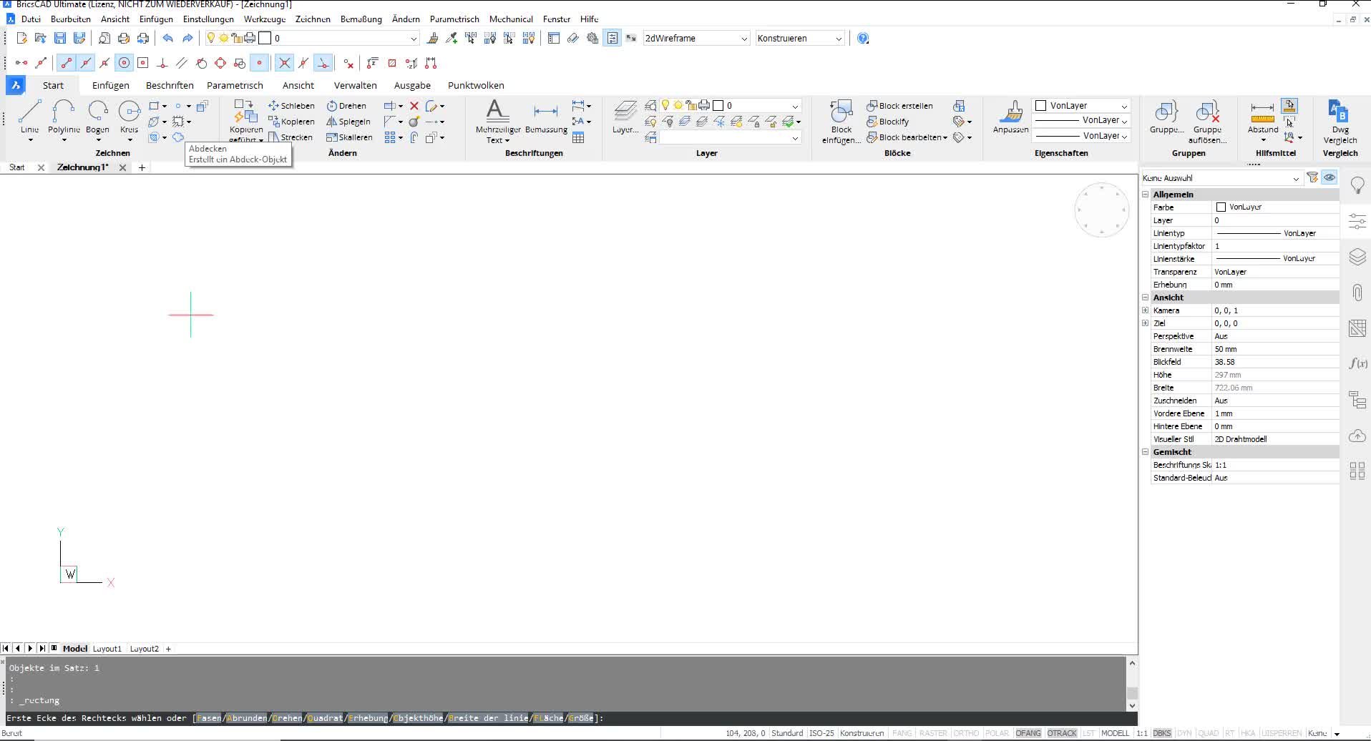Image resolution: width=1371 pixels, height=741 pixels.
Task: Click the Farbe VonLayer color swatch
Action: pos(1221,207)
